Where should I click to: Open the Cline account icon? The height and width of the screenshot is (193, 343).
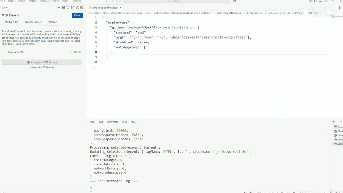click(77, 8)
